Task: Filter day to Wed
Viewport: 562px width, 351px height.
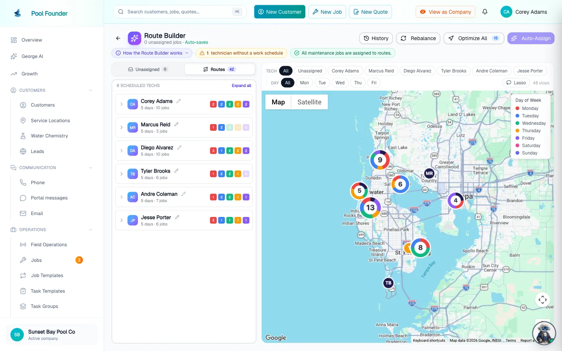Action: click(x=340, y=83)
